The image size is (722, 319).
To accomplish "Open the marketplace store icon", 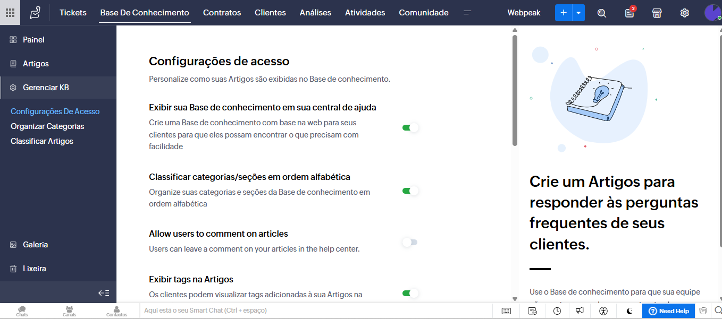I will [x=657, y=13].
